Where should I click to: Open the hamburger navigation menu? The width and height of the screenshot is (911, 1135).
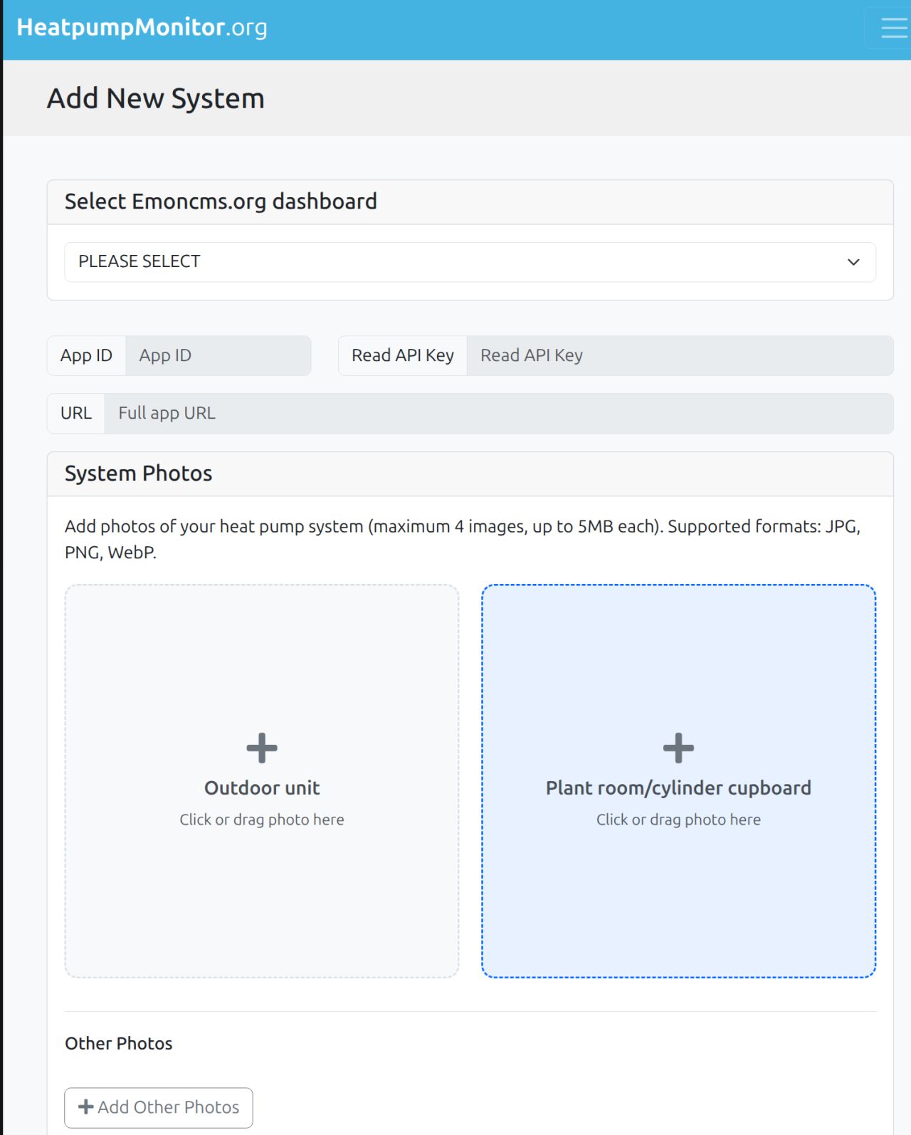point(893,28)
